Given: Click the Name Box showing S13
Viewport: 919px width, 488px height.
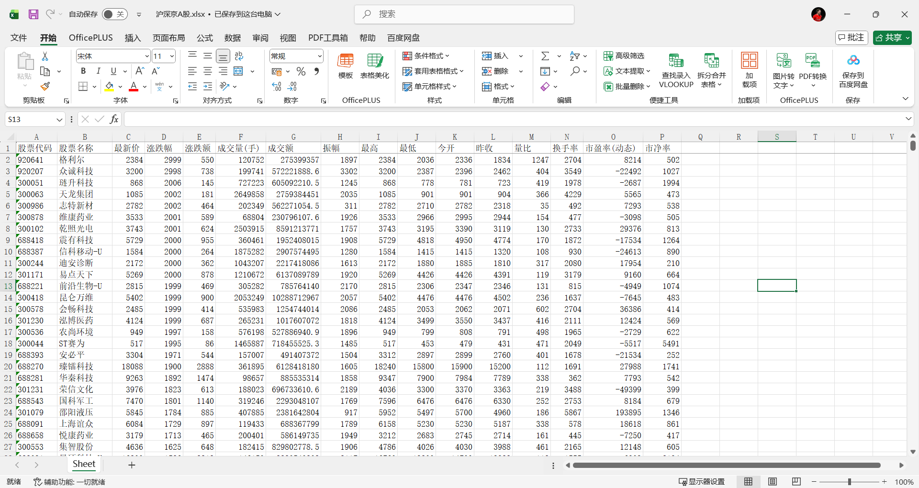Looking at the screenshot, I should point(34,119).
